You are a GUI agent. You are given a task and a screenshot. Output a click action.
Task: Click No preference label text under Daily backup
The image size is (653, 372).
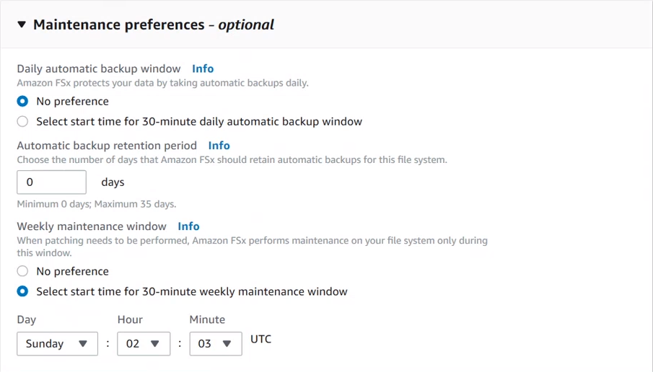click(72, 101)
